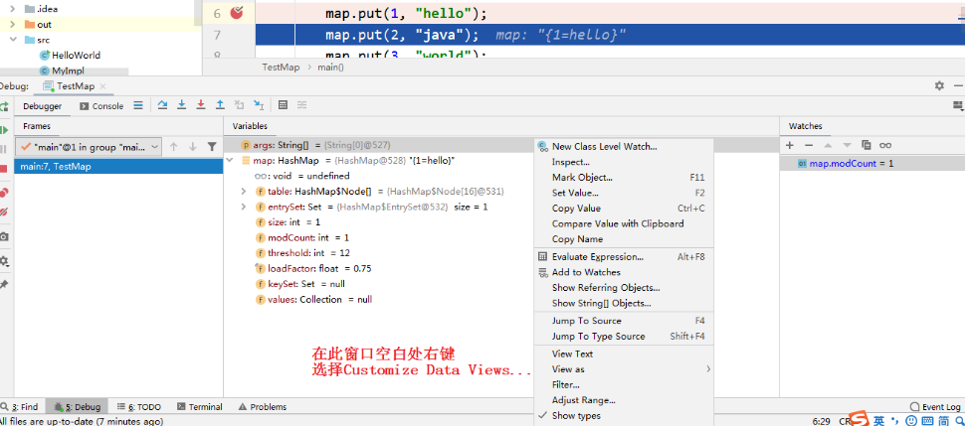
Task: Open the Terminal tool window button
Action: (199, 407)
